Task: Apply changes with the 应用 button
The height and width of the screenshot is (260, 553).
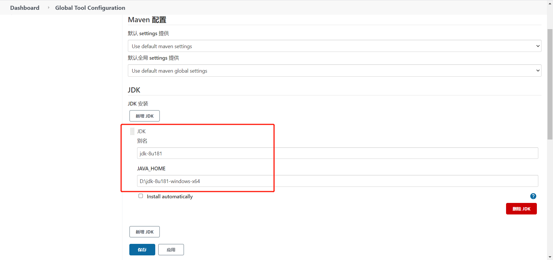Action: 171,250
